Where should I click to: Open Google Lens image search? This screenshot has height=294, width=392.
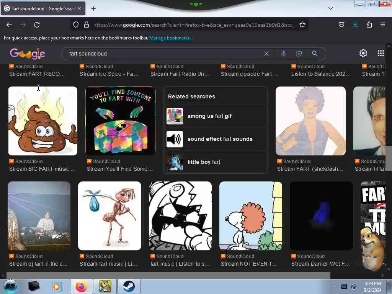(299, 54)
